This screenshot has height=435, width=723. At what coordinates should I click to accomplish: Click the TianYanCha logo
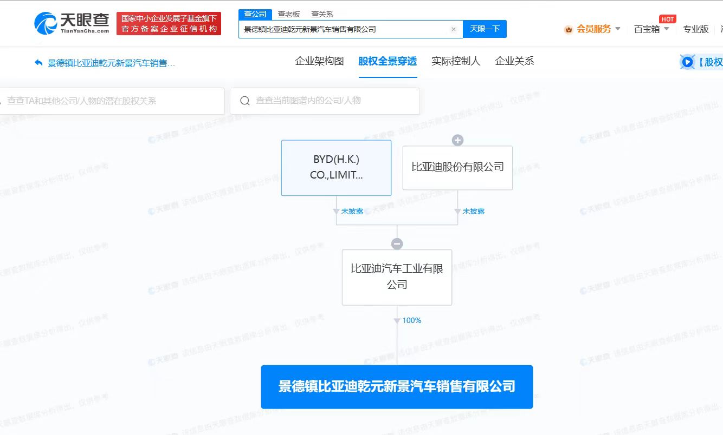pyautogui.click(x=72, y=23)
